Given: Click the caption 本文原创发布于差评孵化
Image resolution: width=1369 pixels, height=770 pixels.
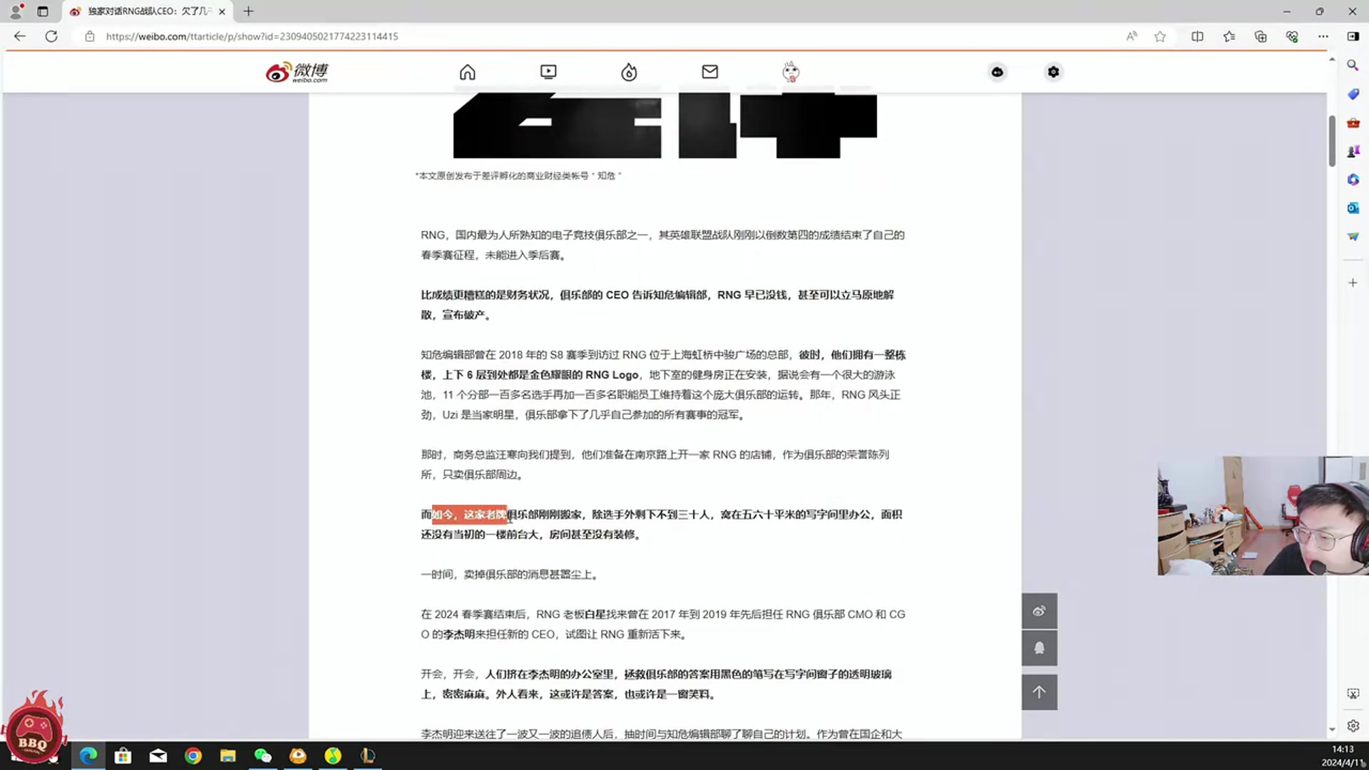Looking at the screenshot, I should (518, 176).
